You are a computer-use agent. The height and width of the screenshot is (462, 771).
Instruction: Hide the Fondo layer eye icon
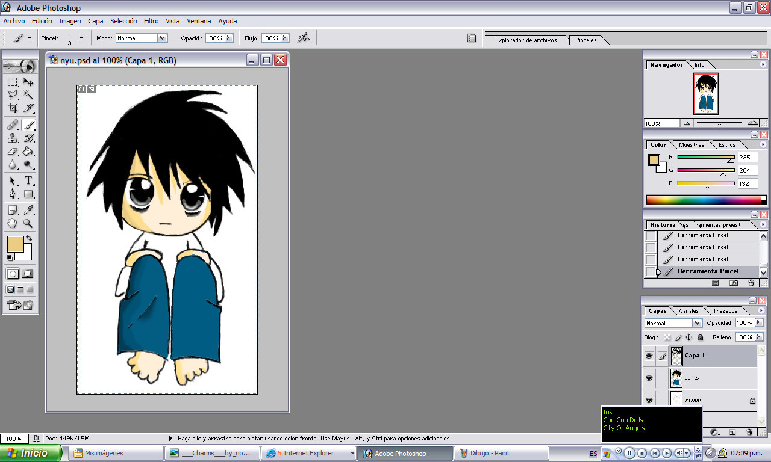point(649,401)
